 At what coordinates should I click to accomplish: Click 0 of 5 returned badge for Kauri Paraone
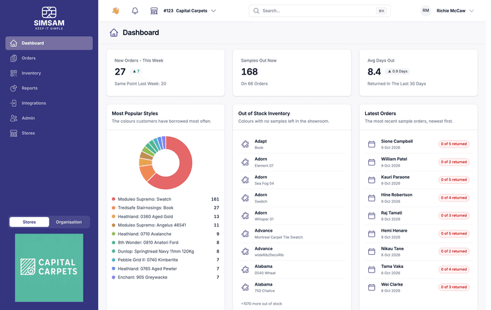click(454, 180)
